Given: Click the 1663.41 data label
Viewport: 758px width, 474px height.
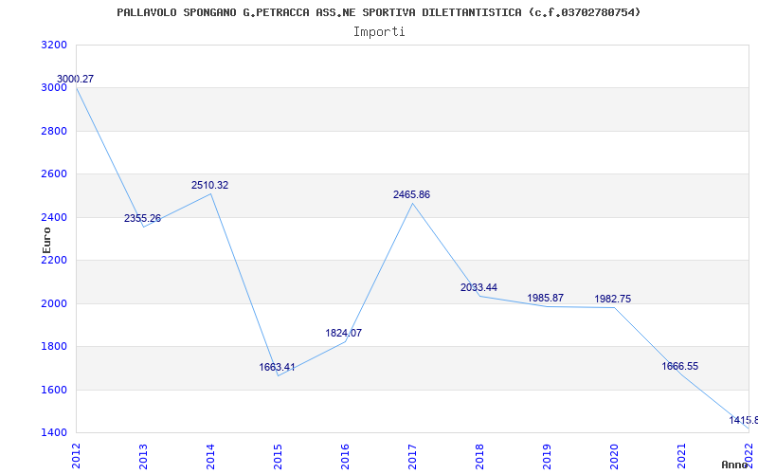Looking at the screenshot, I should click(x=277, y=367).
